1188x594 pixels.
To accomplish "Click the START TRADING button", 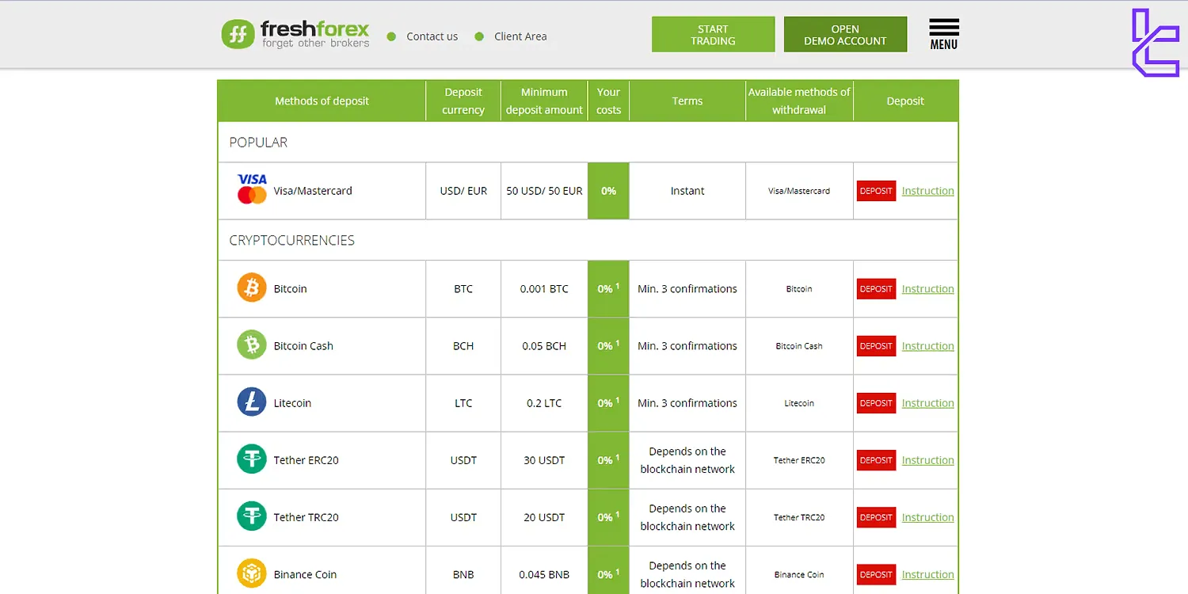I will pyautogui.click(x=713, y=35).
